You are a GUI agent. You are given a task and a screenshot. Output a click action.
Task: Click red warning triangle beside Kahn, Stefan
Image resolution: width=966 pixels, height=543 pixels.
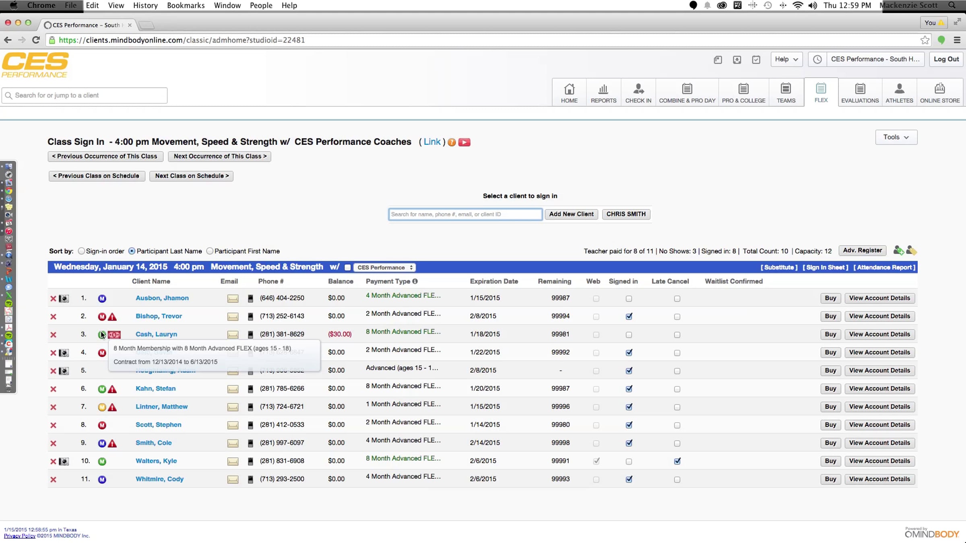(x=112, y=389)
